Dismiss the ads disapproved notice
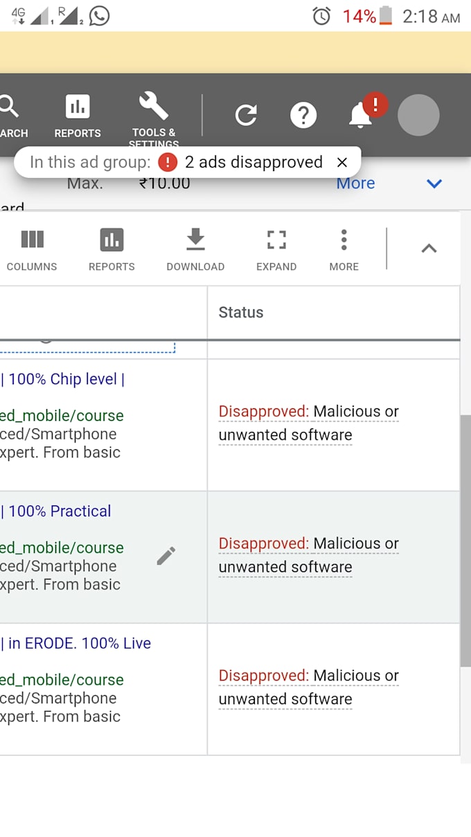 (x=342, y=163)
